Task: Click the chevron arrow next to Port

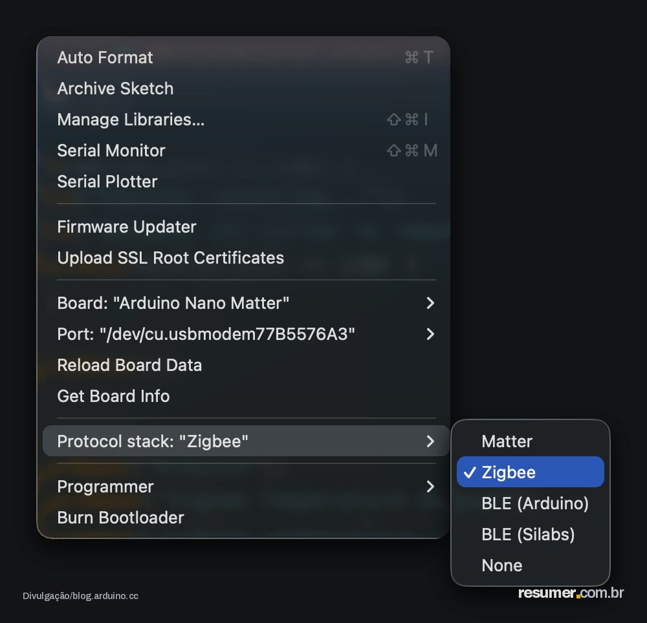Action: coord(430,333)
